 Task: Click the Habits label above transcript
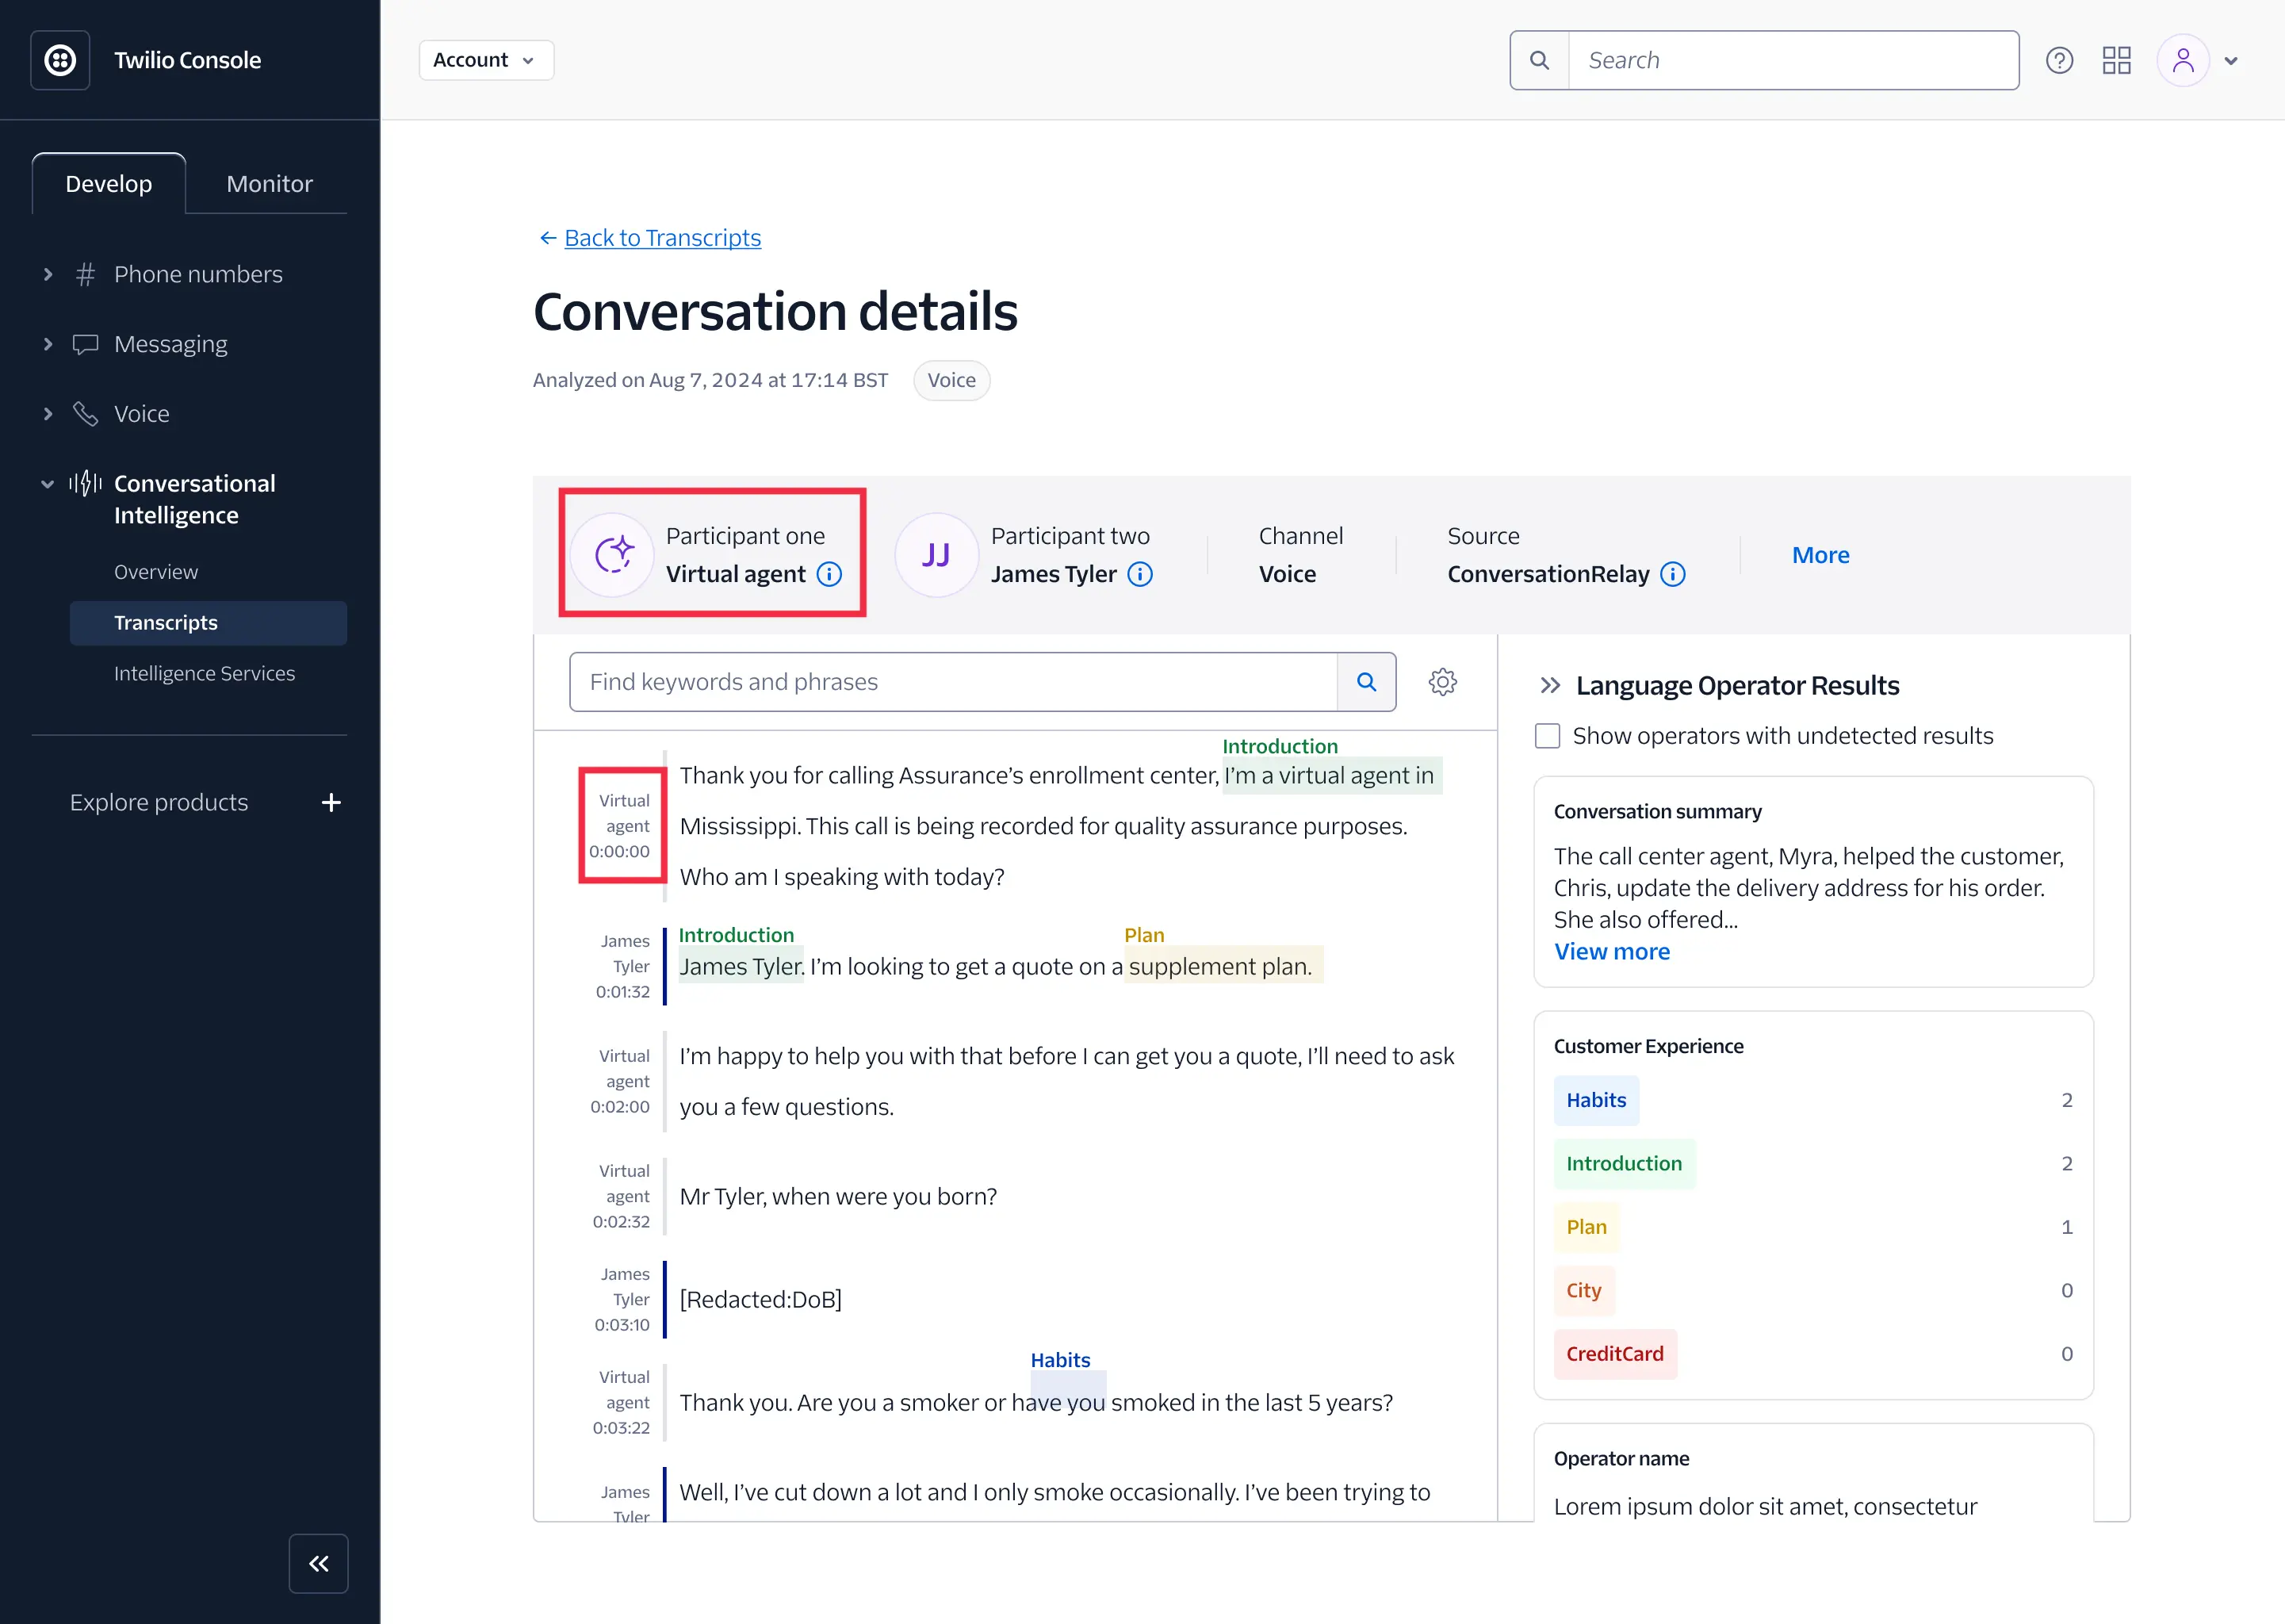[1059, 1360]
